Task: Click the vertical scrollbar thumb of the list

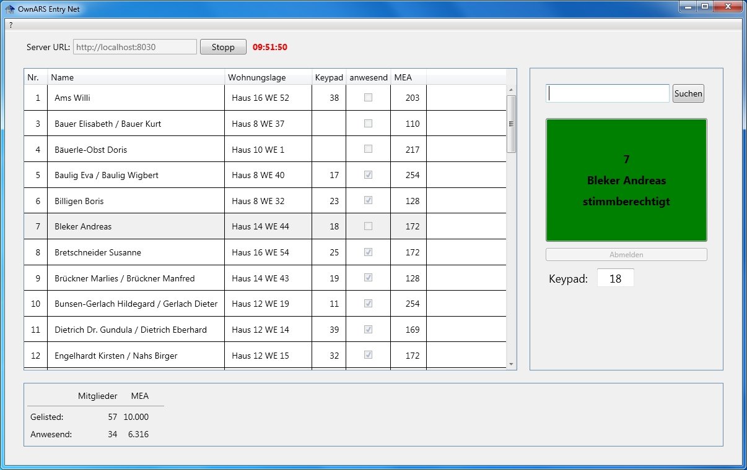Action: point(511,124)
